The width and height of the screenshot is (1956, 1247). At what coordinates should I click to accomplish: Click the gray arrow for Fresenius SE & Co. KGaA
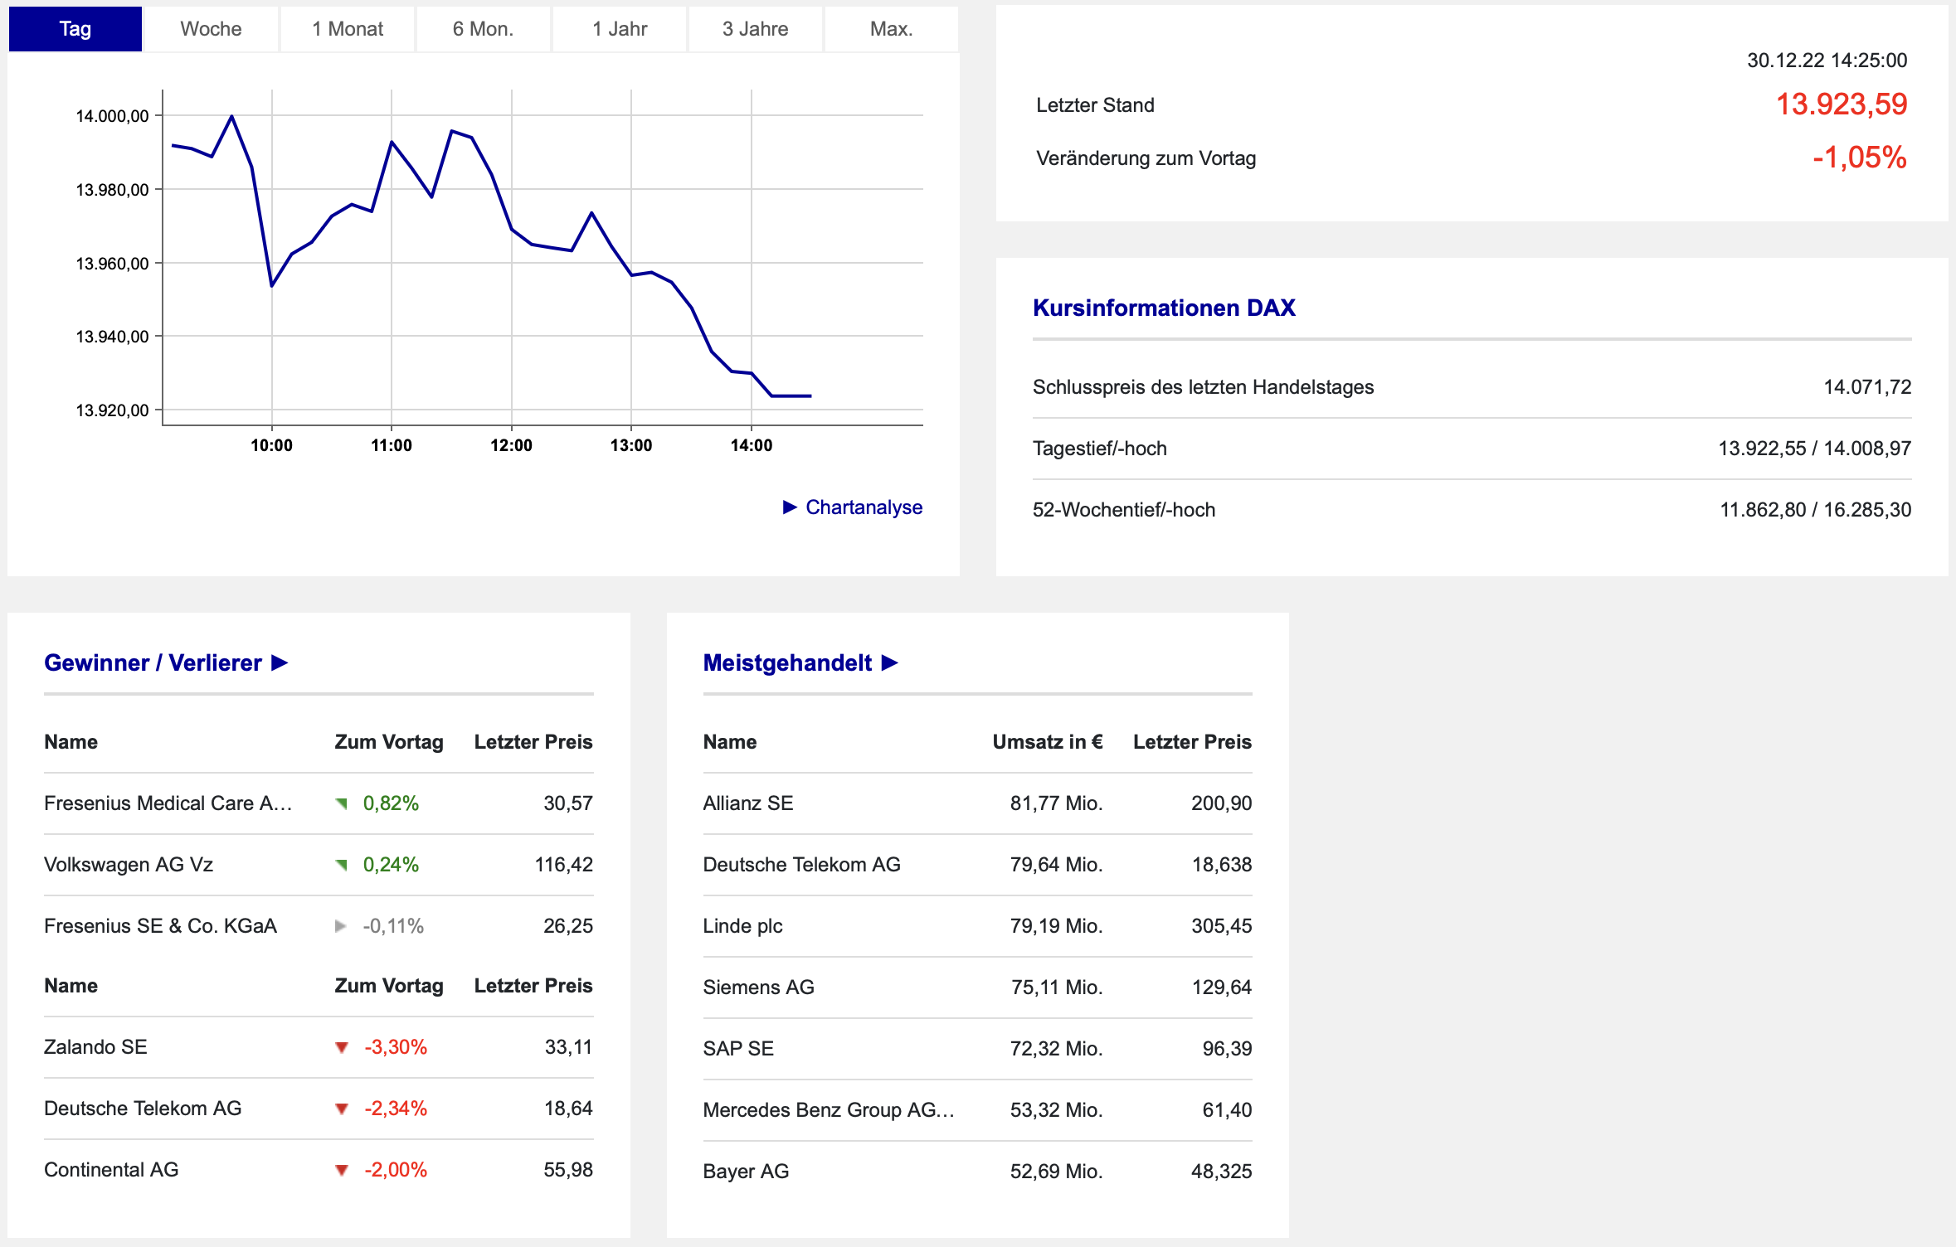[x=340, y=926]
